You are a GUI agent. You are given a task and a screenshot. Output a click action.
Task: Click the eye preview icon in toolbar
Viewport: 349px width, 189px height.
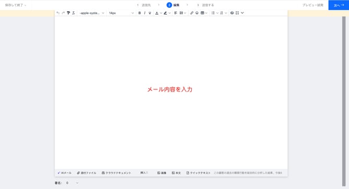point(232,13)
